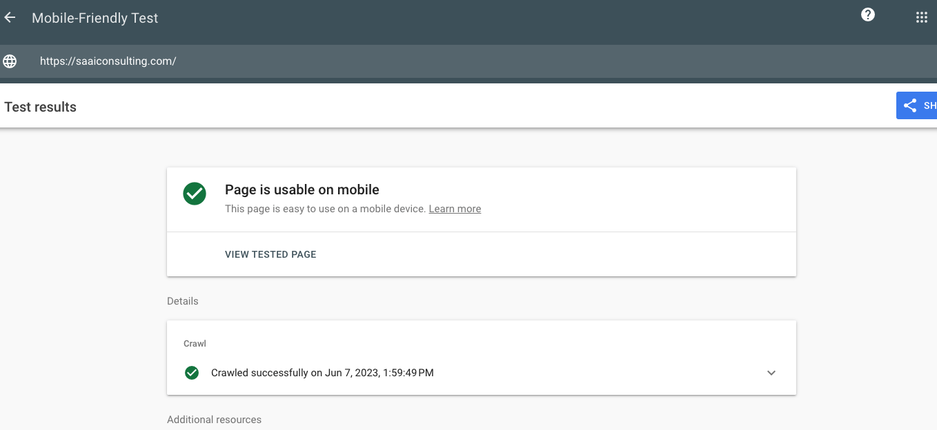Click the Mobile-Friendly Test title

pyautogui.click(x=95, y=19)
